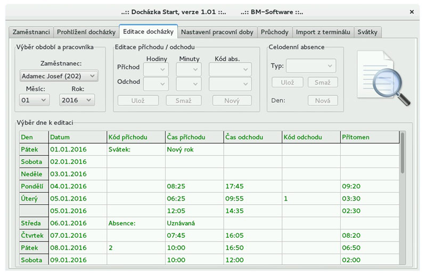
Task: Open the Zaměstnanec dropdown showing Adamec Josef
Action: pos(59,76)
